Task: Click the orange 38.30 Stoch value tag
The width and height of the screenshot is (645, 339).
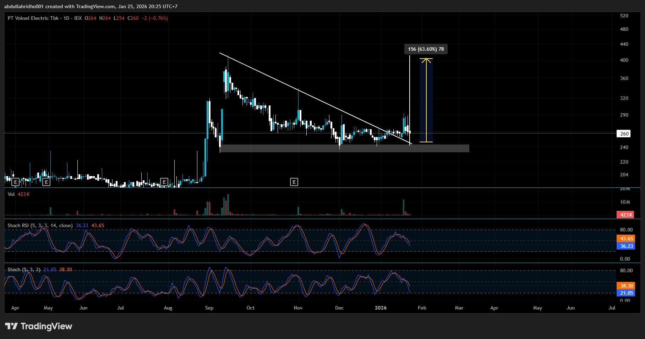Action: tap(626, 286)
